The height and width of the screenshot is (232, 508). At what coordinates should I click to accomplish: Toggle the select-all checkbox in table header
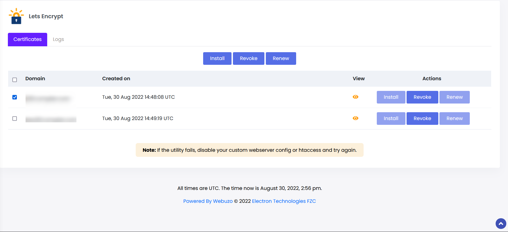[x=15, y=80]
